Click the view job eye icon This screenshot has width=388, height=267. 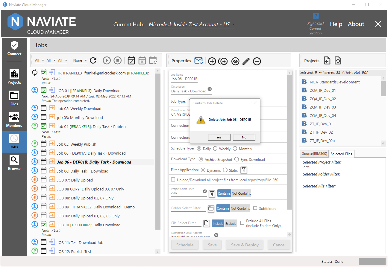pos(235,61)
